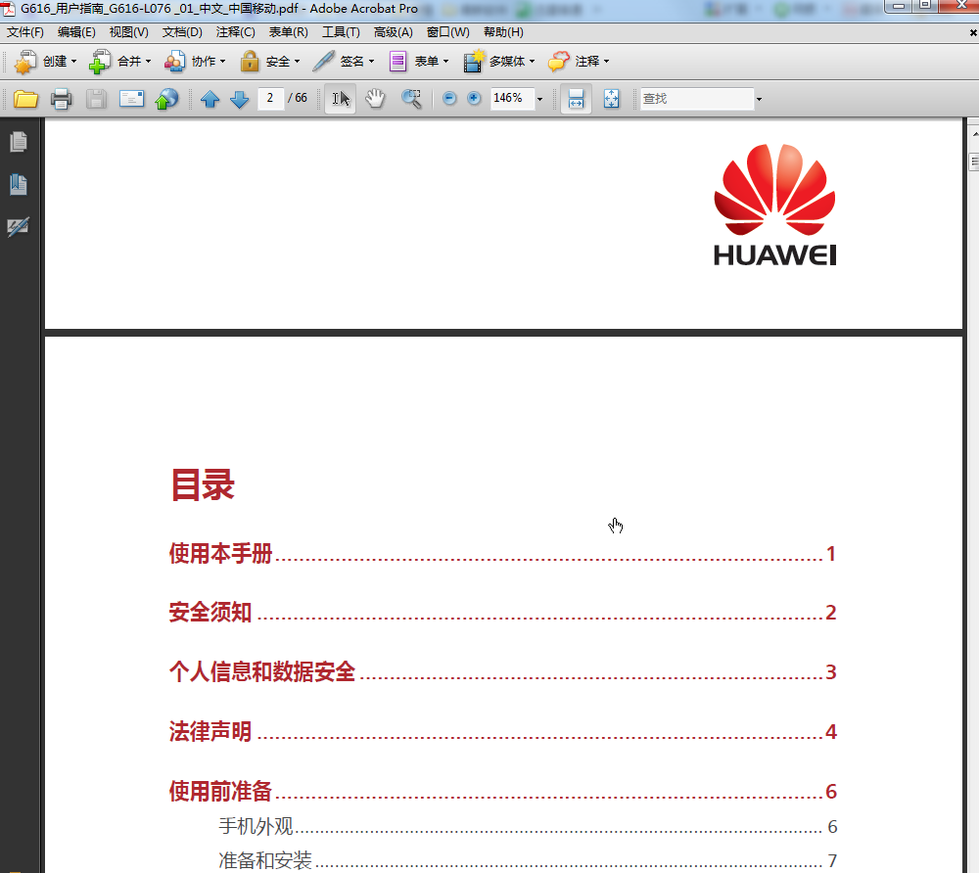Viewport: 979px width, 873px height.
Task: Follow the 手机外观 contents entry
Action: tap(528, 826)
